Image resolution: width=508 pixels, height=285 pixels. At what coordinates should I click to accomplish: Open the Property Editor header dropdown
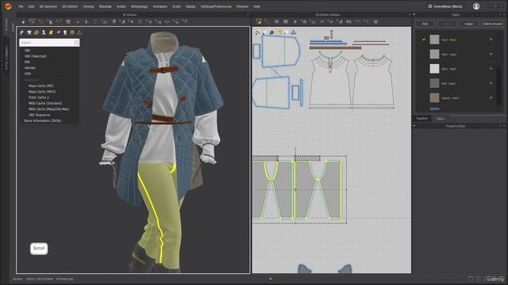(476, 126)
